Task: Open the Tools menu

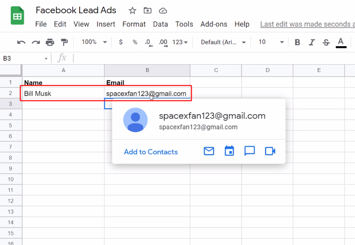Action: point(184,24)
